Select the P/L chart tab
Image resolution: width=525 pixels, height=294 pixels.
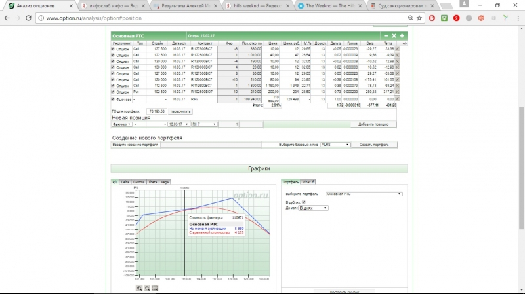click(x=115, y=182)
